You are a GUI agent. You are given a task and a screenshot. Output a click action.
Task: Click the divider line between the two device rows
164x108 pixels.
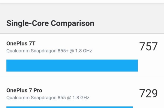point(82,78)
